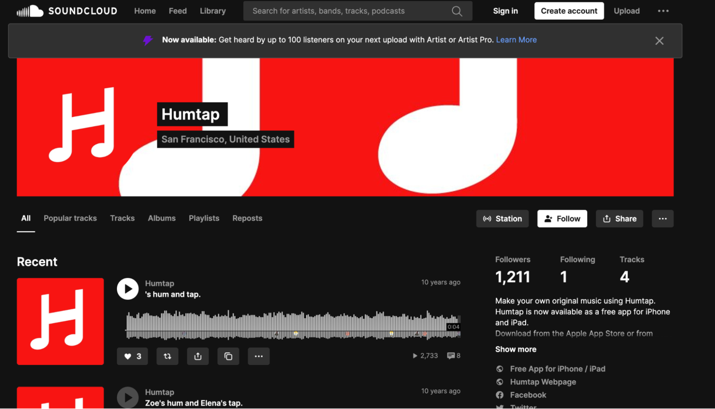Open more options for the first track
The height and width of the screenshot is (409, 715).
coord(258,356)
